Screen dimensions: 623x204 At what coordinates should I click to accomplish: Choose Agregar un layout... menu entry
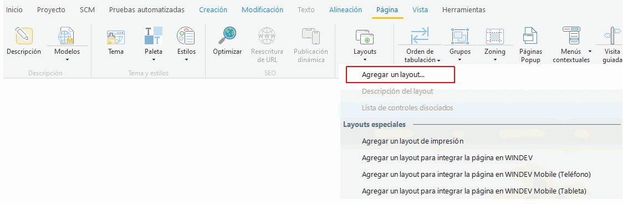click(400, 75)
